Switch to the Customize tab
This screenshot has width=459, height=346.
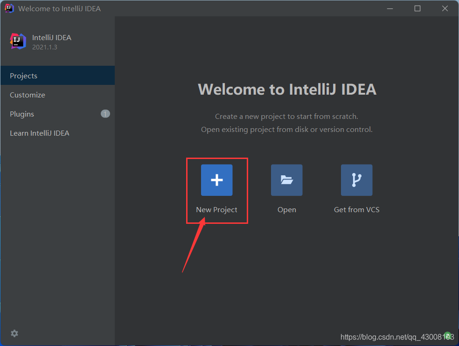click(x=58, y=95)
